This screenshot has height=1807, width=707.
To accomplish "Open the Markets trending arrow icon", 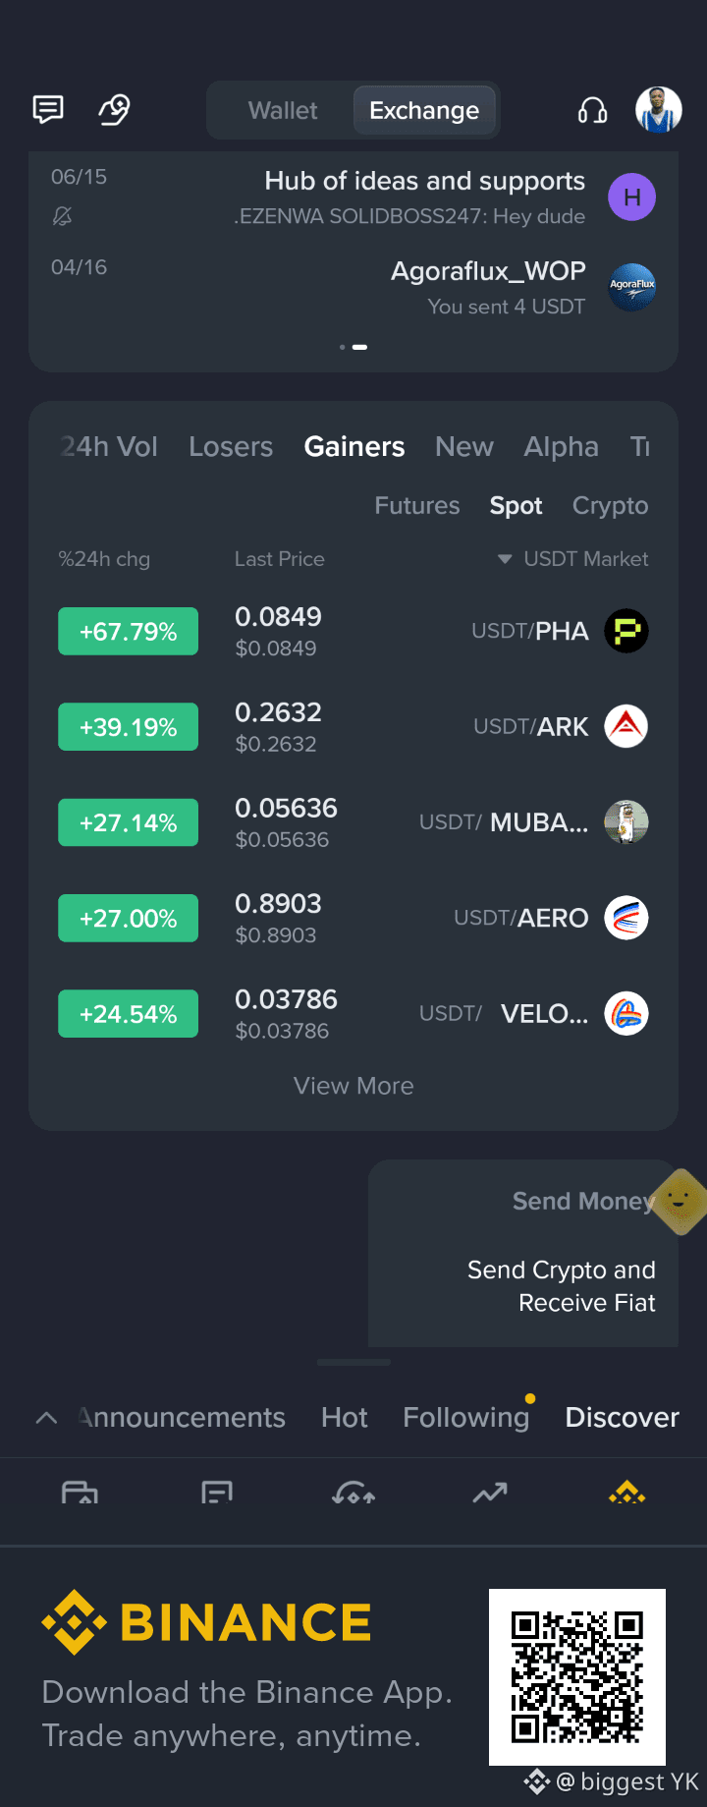I will tap(490, 1494).
